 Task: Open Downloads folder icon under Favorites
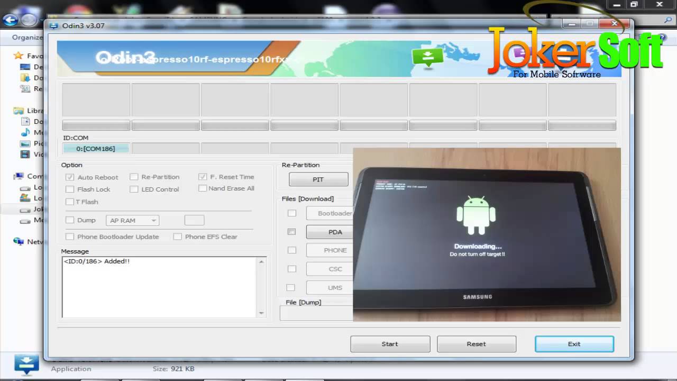click(x=25, y=78)
